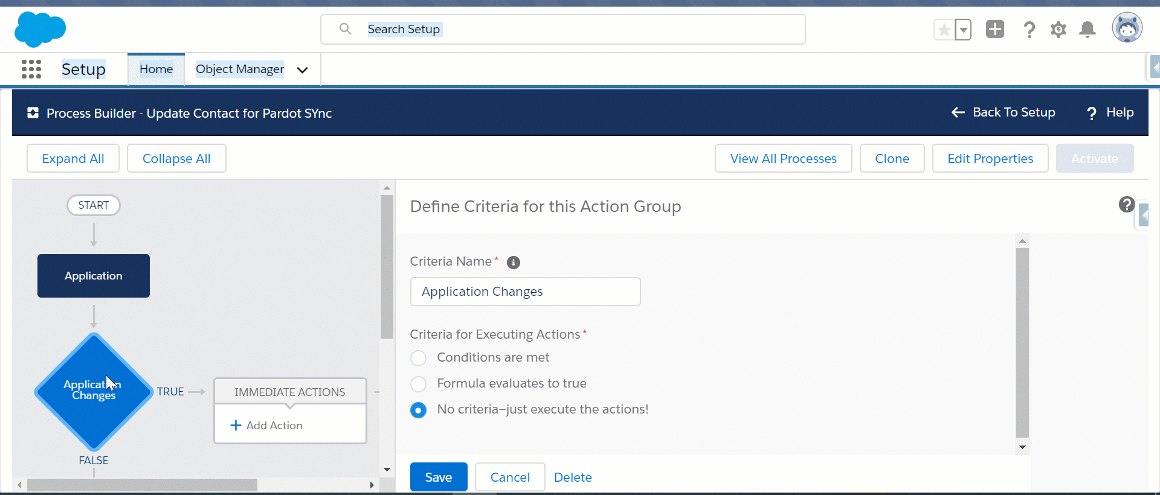This screenshot has width=1160, height=495.
Task: View notifications via the bell icon
Action: 1087,30
